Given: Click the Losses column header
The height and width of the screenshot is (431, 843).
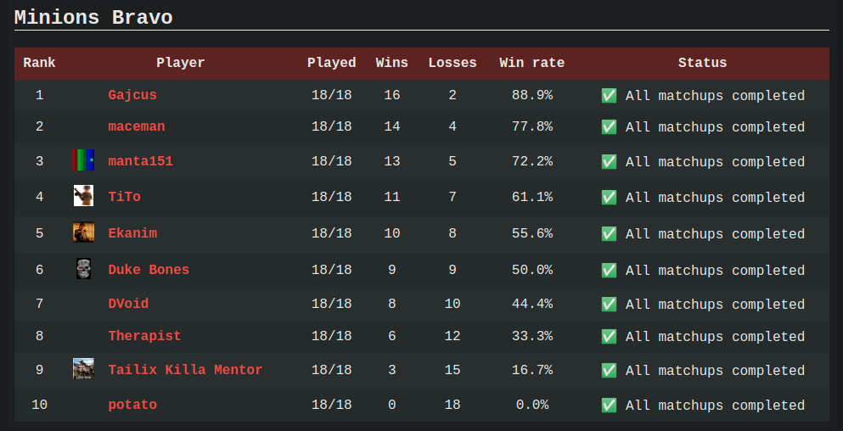Looking at the screenshot, I should click(452, 63).
